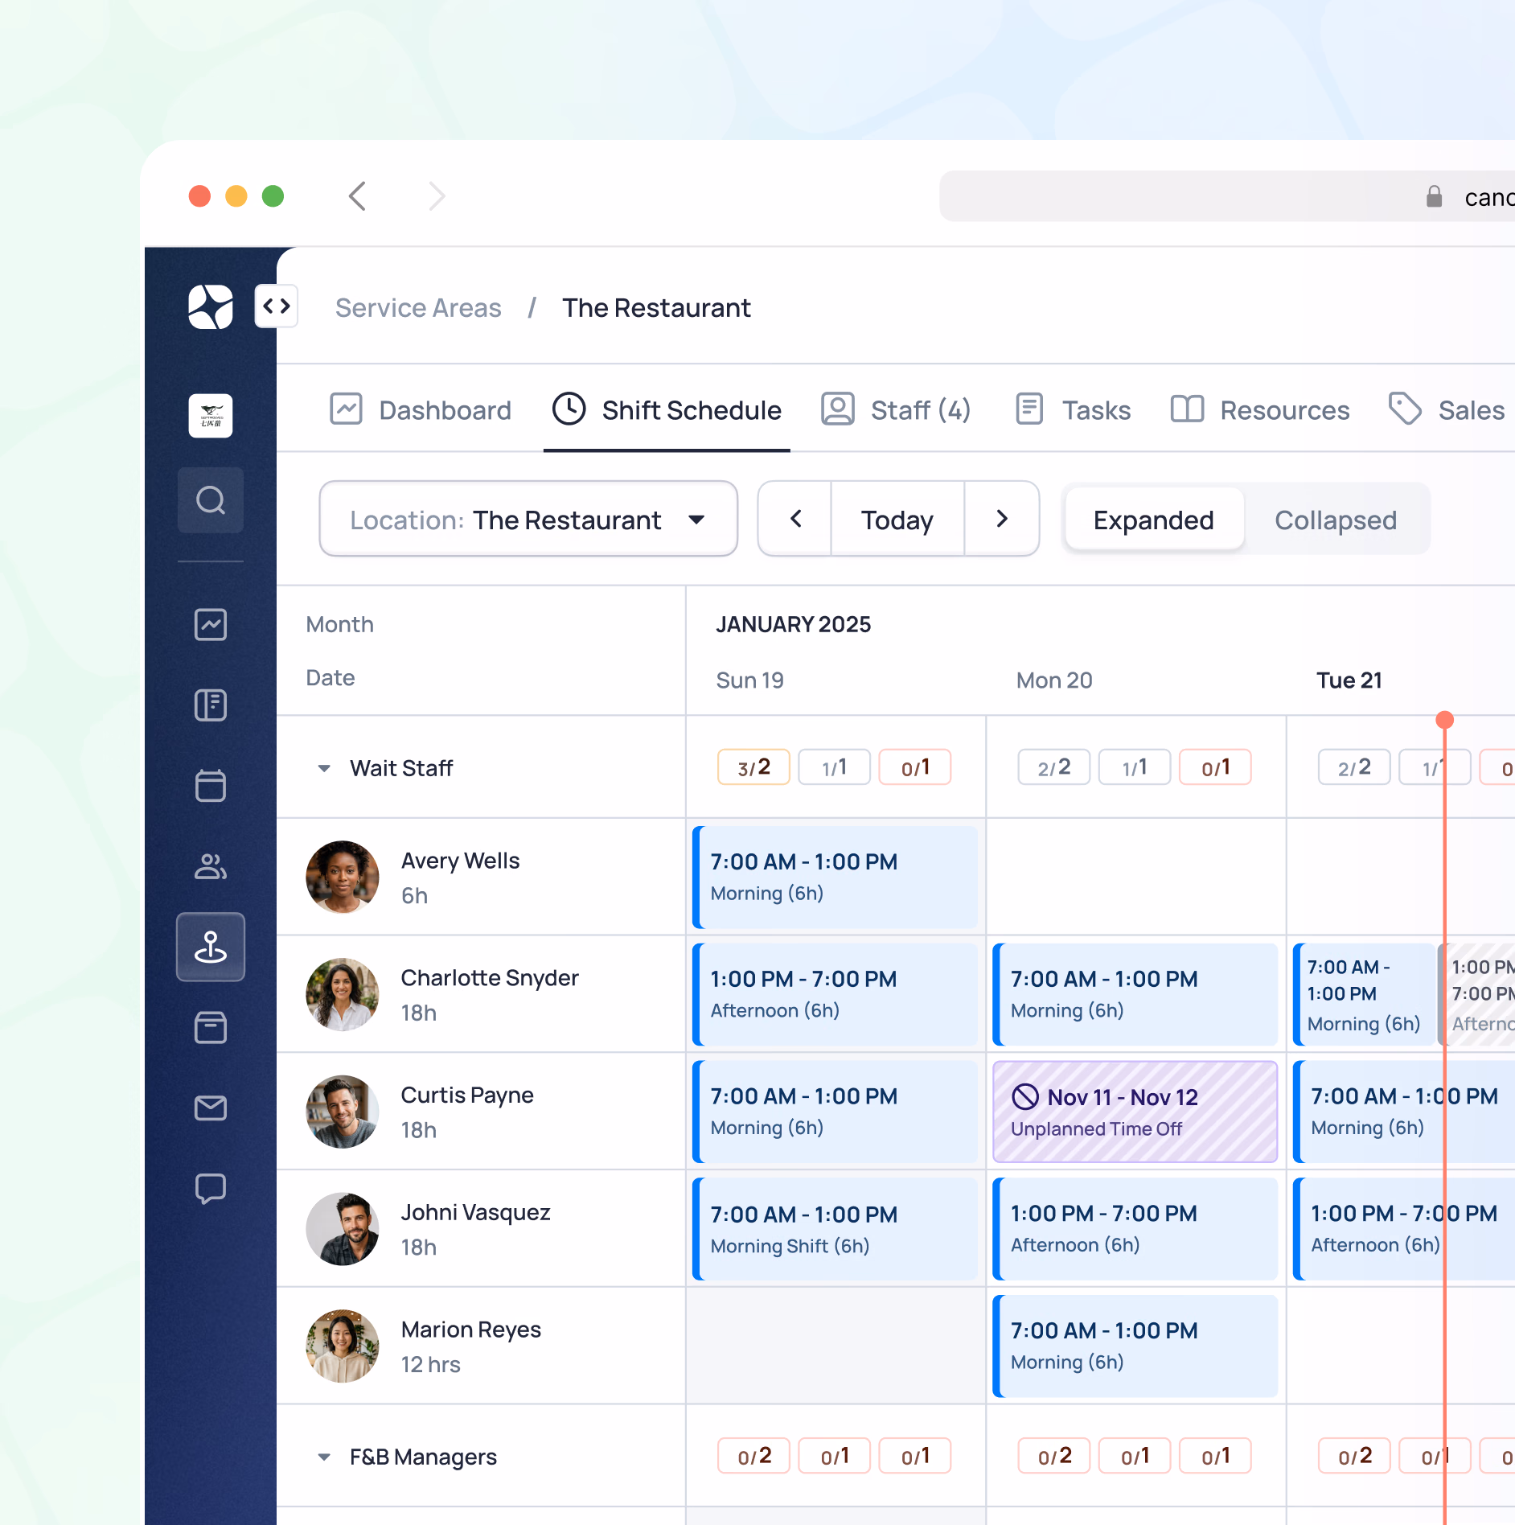Click Avery Wells' avatar photo
This screenshot has width=1515, height=1525.
(343, 877)
